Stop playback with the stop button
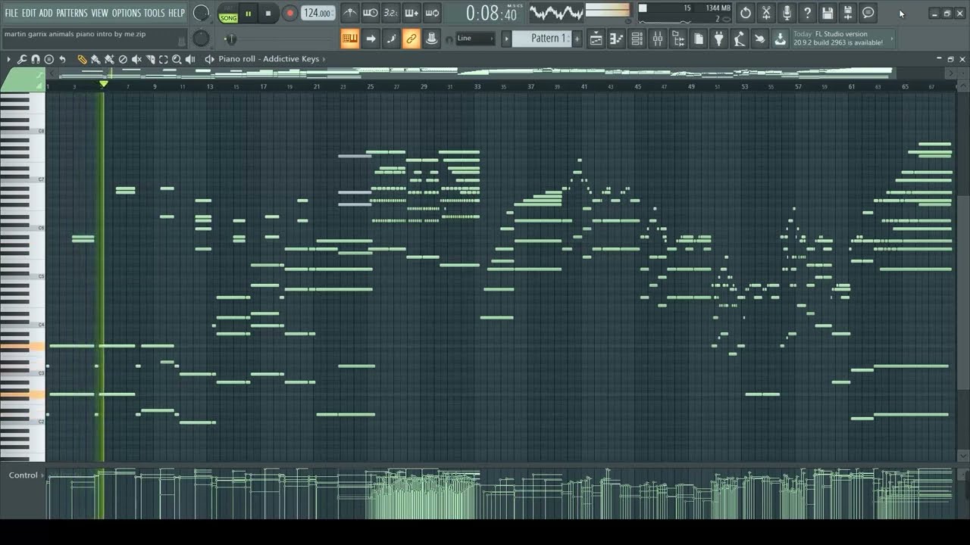Viewport: 970px width, 545px height. (268, 14)
